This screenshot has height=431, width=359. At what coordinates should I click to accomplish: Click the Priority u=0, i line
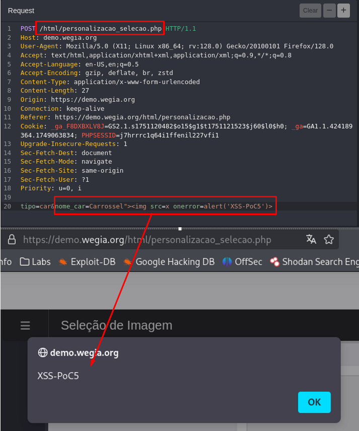[51, 188]
